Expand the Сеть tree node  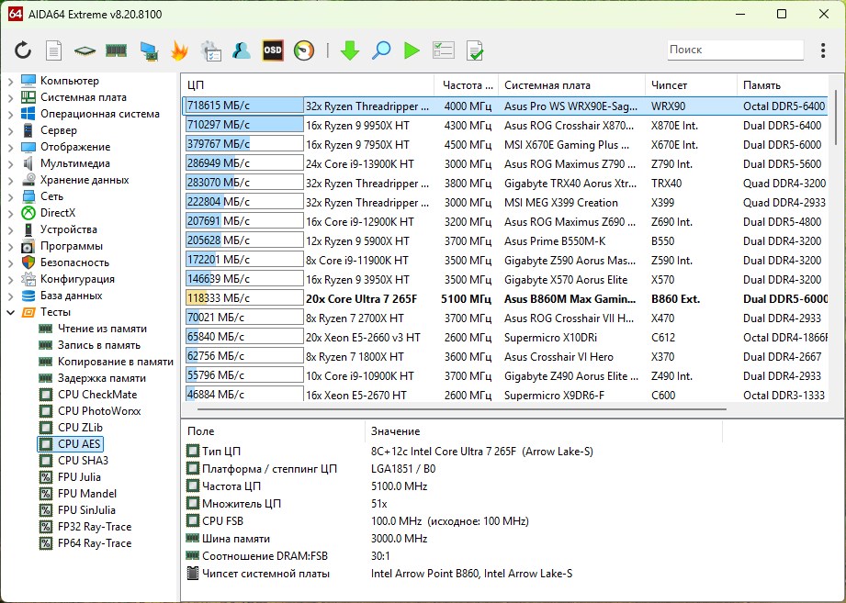pos(10,196)
